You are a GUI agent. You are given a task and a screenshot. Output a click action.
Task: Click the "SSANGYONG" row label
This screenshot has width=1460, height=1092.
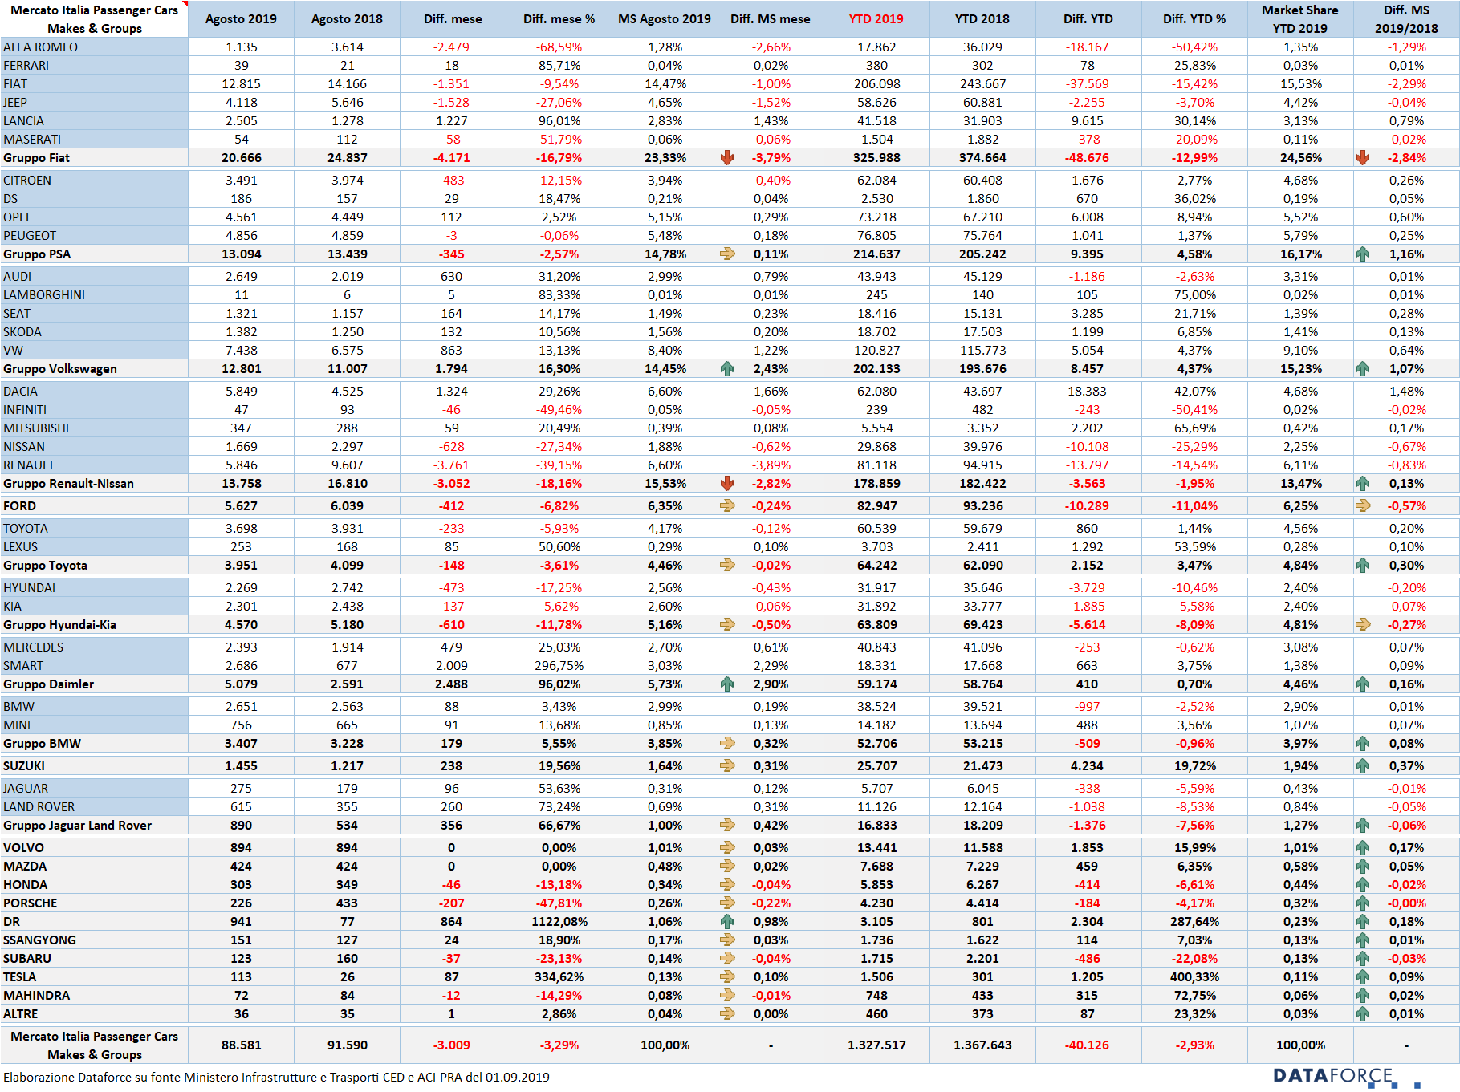click(39, 940)
